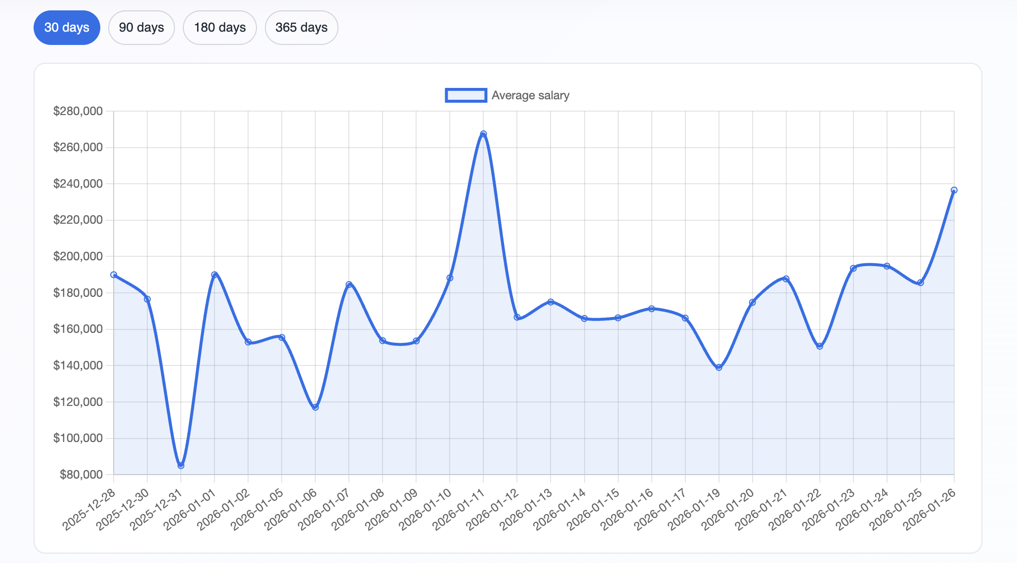Click the 2026-01-11 axis label
1017x563 pixels.
[x=477, y=508]
